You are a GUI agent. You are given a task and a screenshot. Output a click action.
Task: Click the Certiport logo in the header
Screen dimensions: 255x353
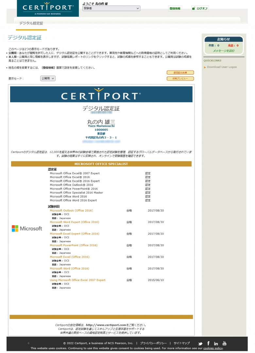48,8
